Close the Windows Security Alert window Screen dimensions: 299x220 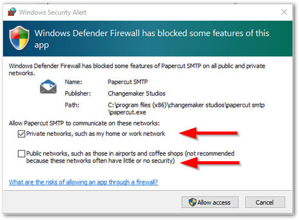tap(284, 12)
